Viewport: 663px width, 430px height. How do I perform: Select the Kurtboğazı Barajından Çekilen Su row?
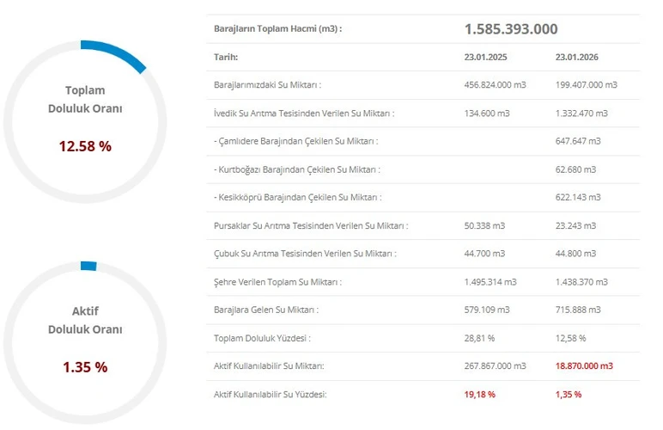pos(297,169)
